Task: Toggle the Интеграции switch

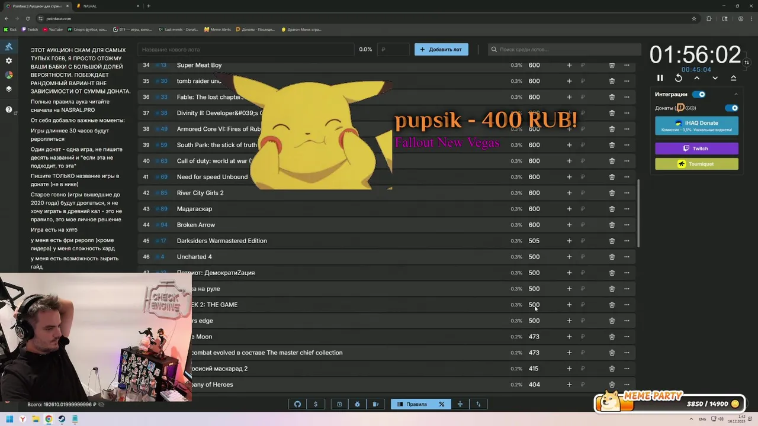Action: pos(699,94)
